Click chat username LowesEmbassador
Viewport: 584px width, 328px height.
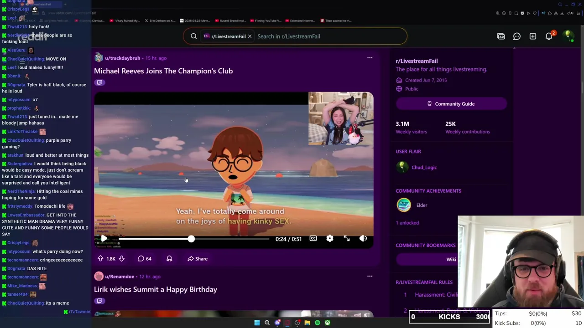point(26,215)
